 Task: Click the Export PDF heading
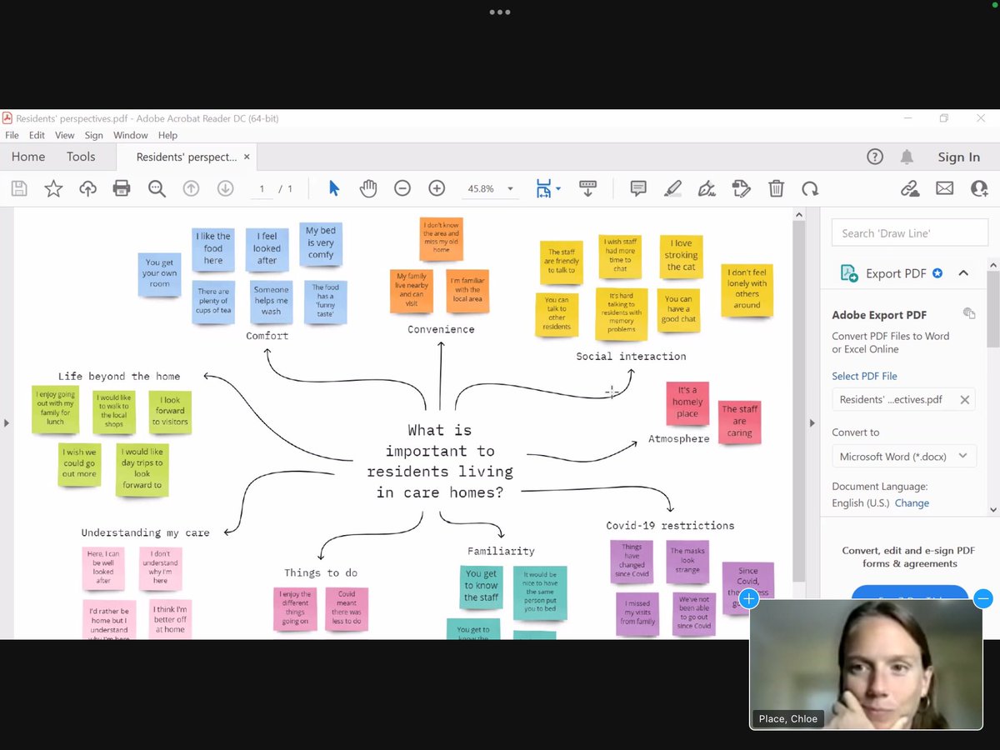point(896,273)
